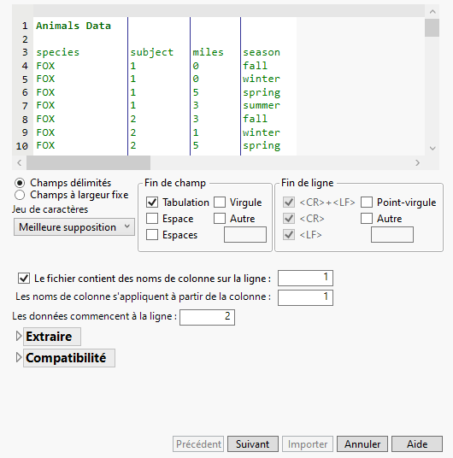Click the data start line field
Image resolution: width=453 pixels, height=458 pixels.
[207, 317]
